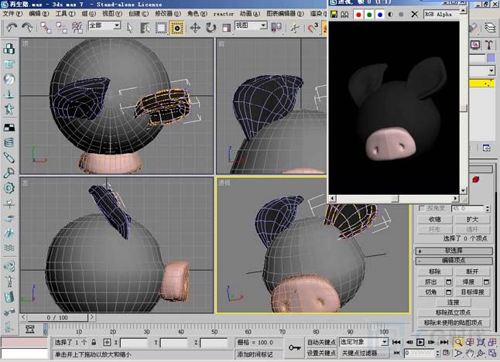Open the 选定对象 key target dropdown
Screen dimensions: 500x362
(364, 342)
